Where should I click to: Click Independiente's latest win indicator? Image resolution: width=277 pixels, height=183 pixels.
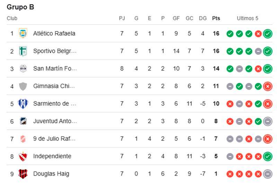(268, 156)
